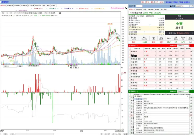This screenshot has width=194, height=135.
Task: Open 新聞 tab in right panel
Action: tap(145, 9)
